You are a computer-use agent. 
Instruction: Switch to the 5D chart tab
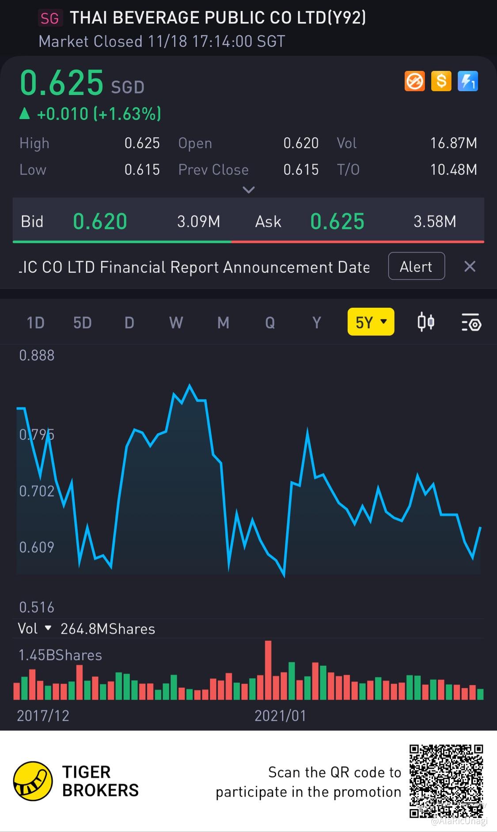[x=83, y=322]
